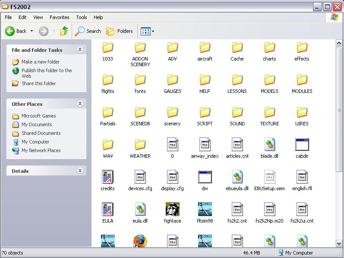Select the fightace pilot icon
The height and width of the screenshot is (258, 344).
(x=173, y=209)
